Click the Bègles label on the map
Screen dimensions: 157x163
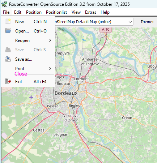(x=74, y=106)
